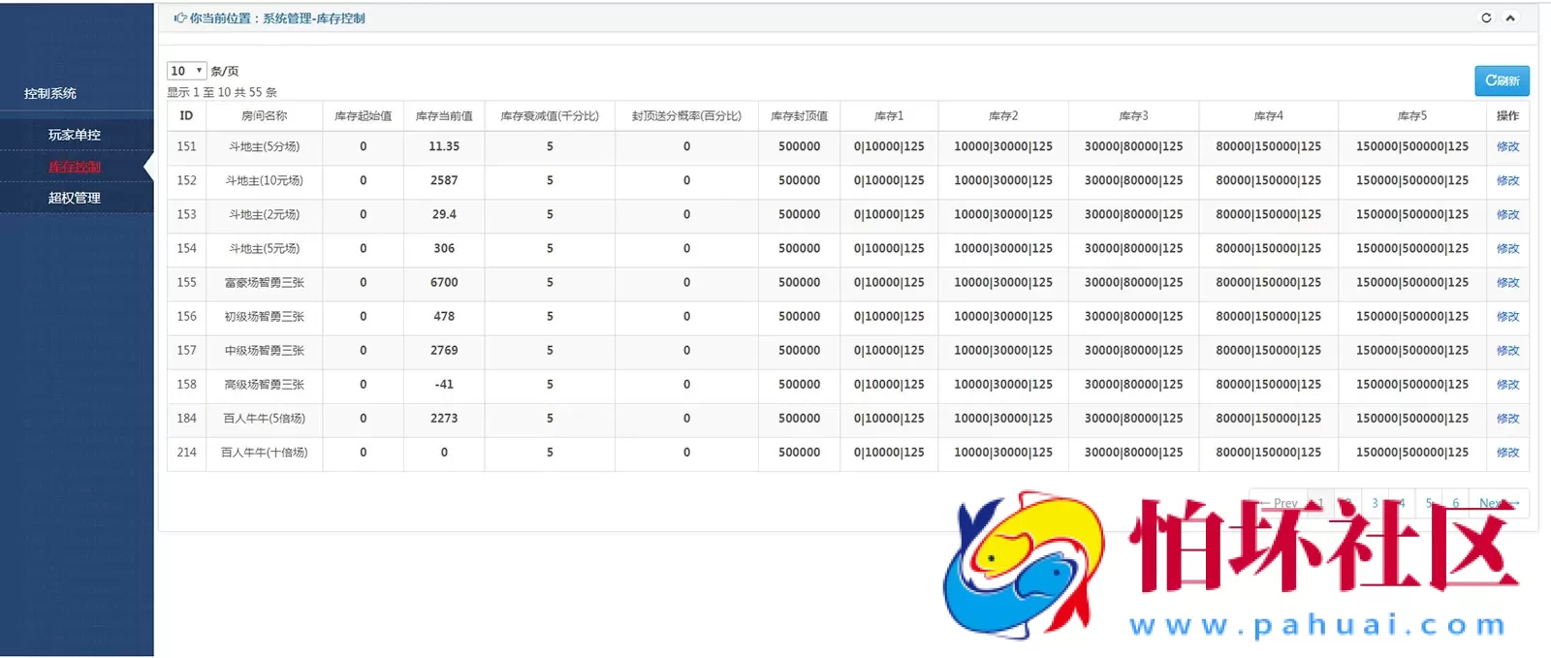Viewport: 1551px width, 658px height.
Task: Click the blue 刷新 refresh button
Action: 1502,80
